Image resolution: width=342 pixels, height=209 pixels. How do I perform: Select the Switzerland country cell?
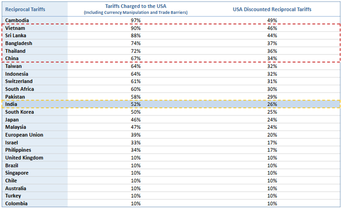tap(20, 81)
